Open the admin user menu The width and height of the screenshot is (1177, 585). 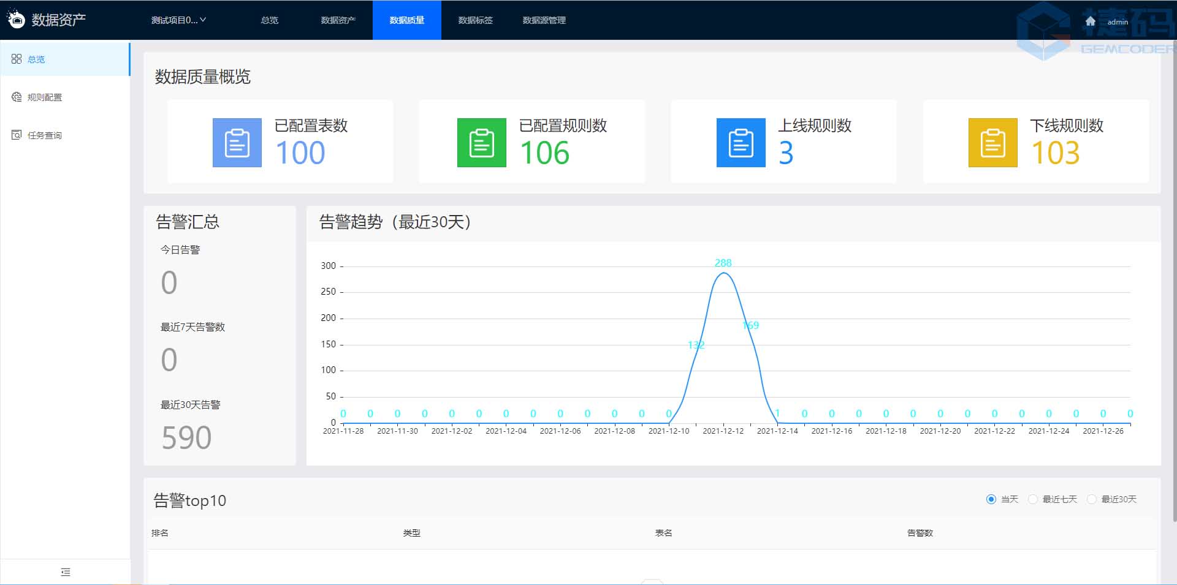(x=1118, y=22)
